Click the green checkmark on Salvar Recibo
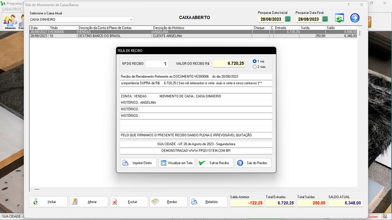The height and width of the screenshot is (220, 392). [x=202, y=163]
